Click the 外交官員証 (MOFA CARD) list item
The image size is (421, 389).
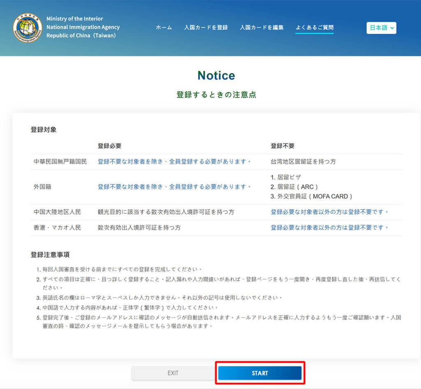311,196
